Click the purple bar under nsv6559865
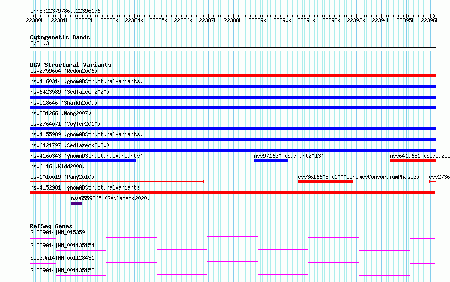This screenshot has width=450, height=282. tap(77, 203)
